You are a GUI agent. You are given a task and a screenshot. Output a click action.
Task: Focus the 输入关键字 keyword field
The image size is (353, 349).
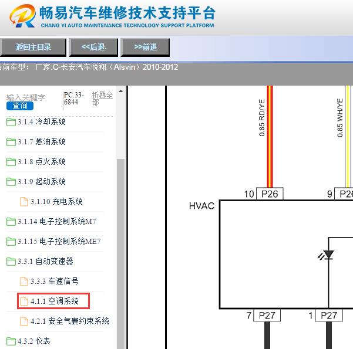pyautogui.click(x=26, y=97)
